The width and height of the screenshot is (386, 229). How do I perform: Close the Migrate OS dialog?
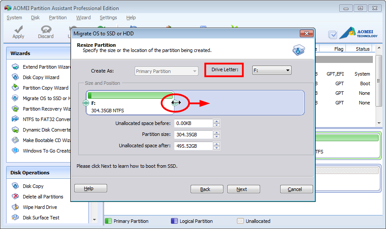point(306,34)
